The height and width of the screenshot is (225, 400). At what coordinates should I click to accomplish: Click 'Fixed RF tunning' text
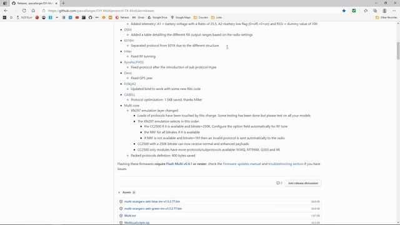pos(143,56)
